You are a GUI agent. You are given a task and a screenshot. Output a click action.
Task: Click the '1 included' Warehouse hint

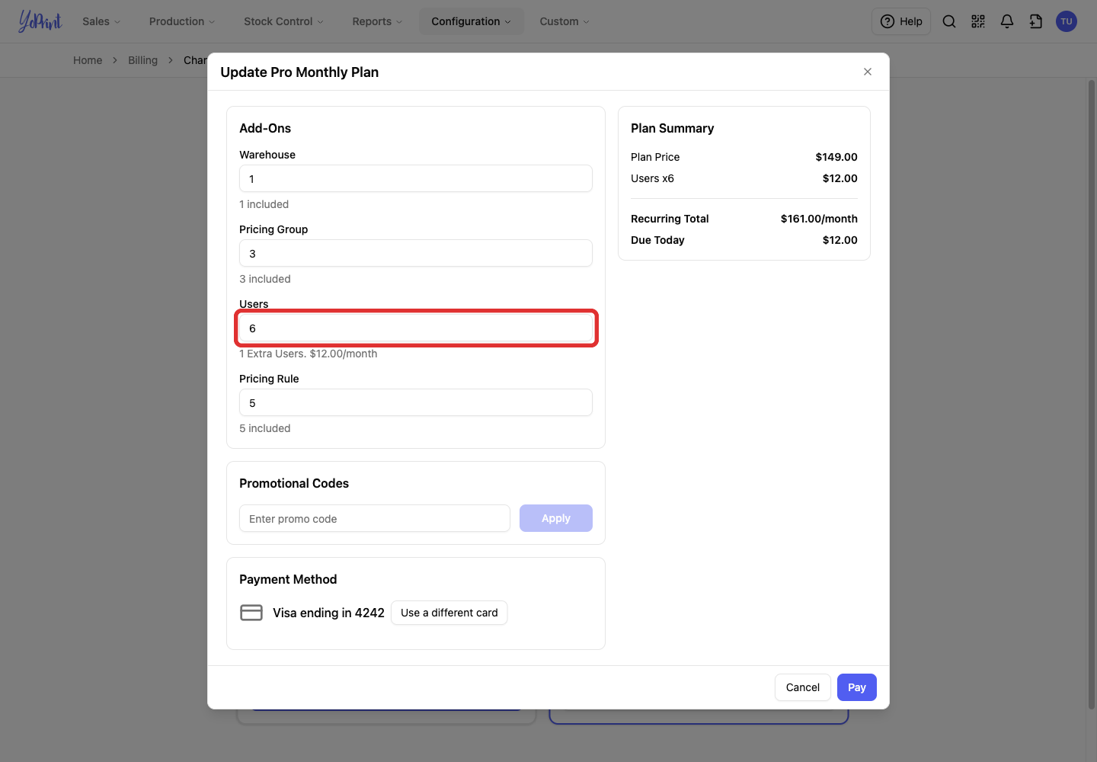264,204
